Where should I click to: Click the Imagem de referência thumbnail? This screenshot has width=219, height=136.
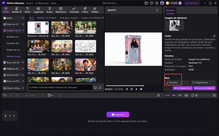[x=174, y=25]
